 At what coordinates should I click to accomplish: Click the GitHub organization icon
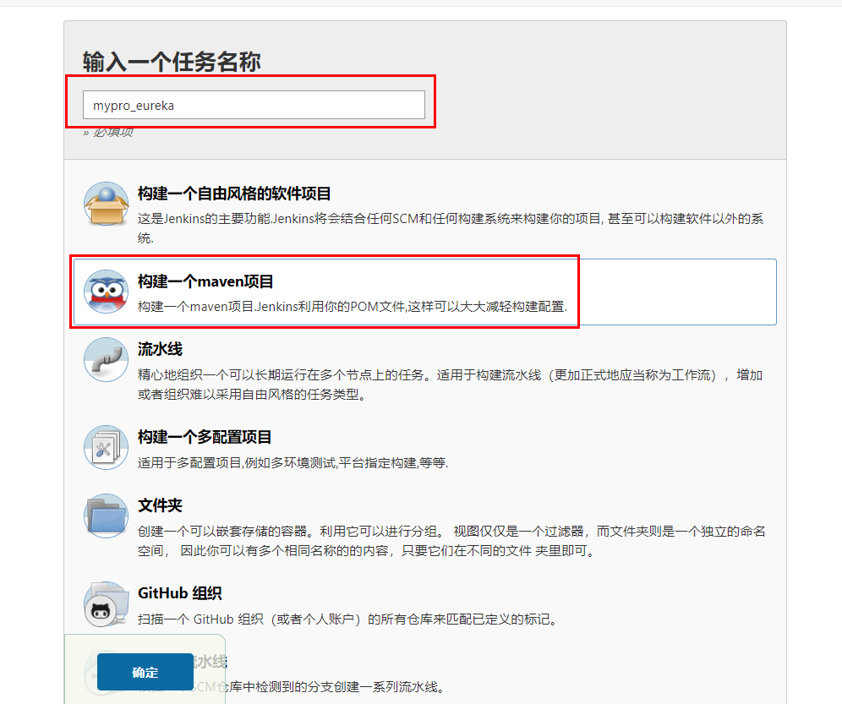click(106, 603)
